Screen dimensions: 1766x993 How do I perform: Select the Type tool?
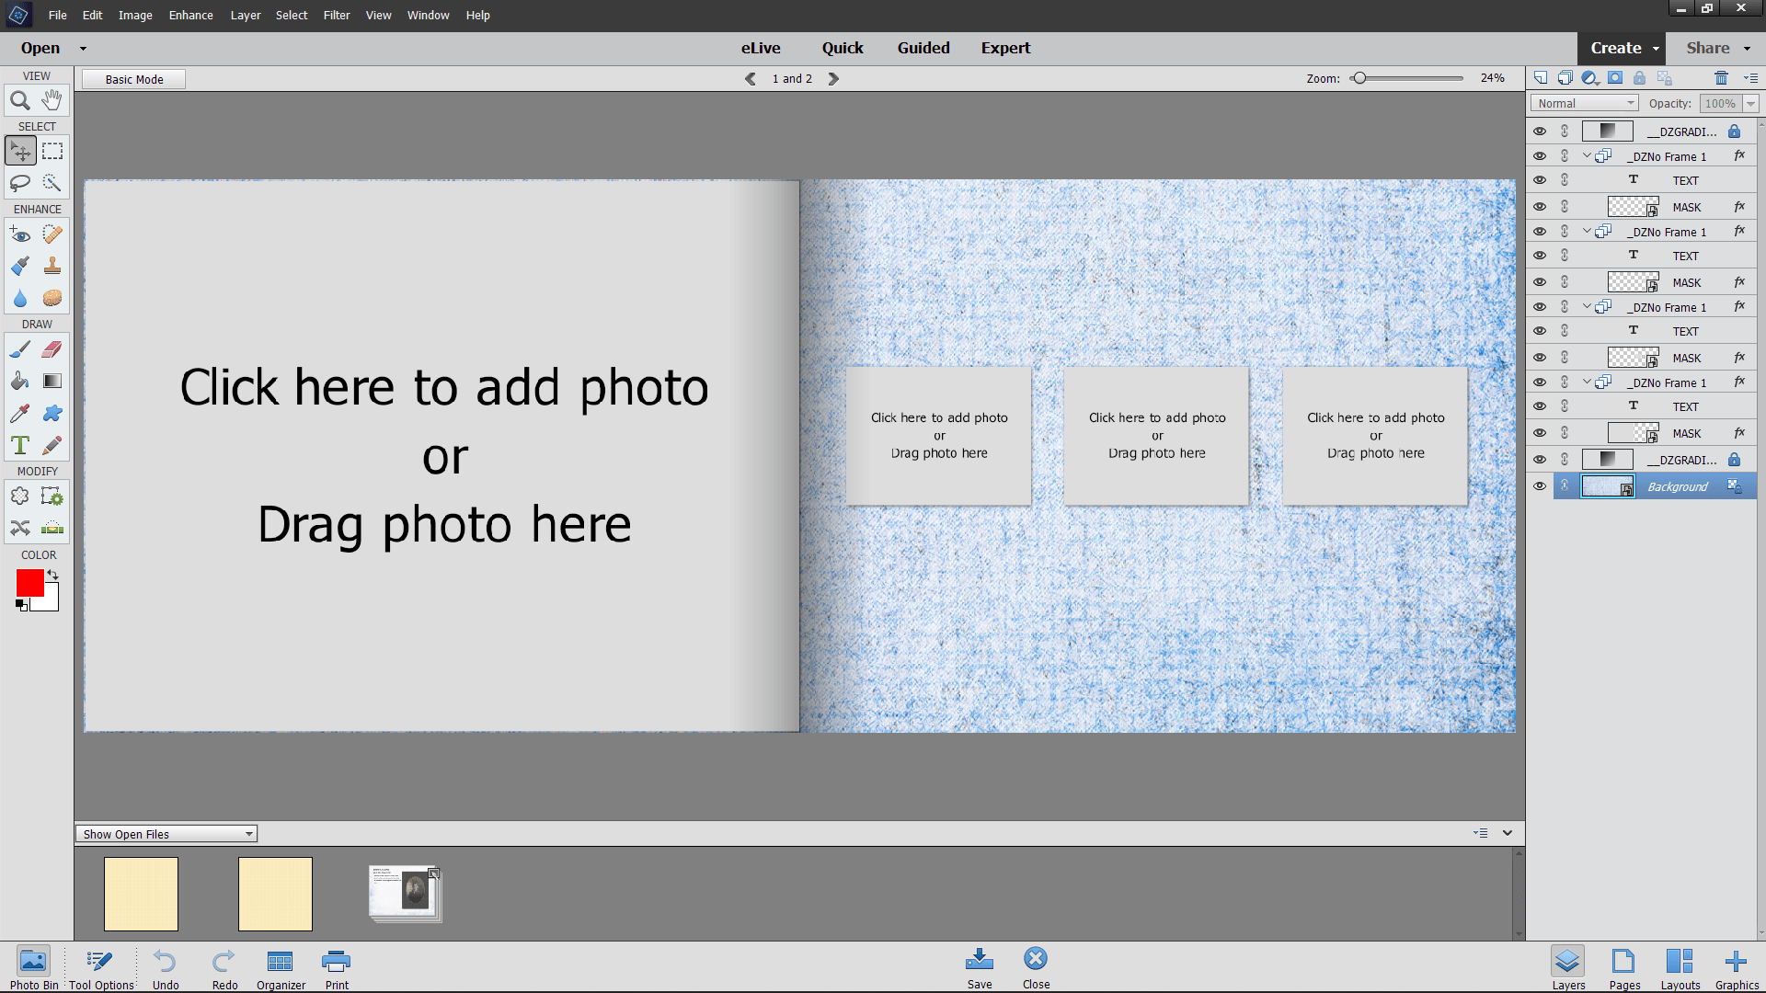tap(20, 445)
